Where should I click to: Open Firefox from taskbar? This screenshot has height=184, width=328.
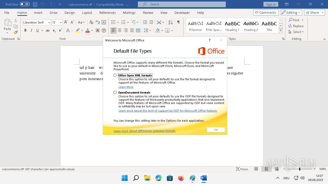pos(181,178)
